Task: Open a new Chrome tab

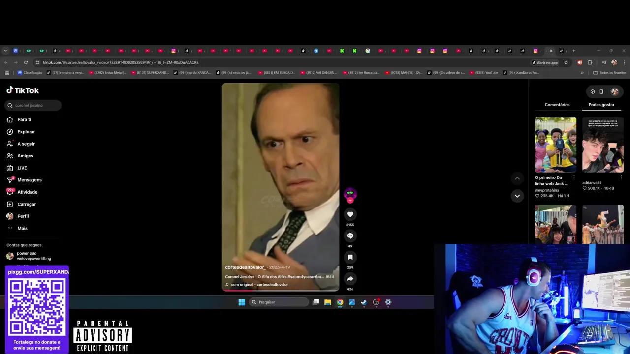Action: coord(573,51)
